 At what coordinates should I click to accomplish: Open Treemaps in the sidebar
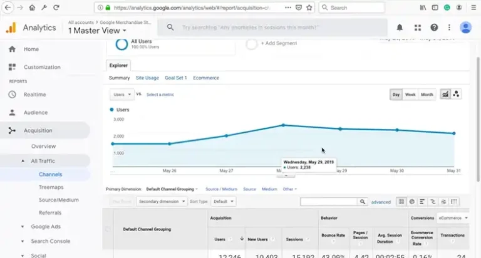pos(51,187)
